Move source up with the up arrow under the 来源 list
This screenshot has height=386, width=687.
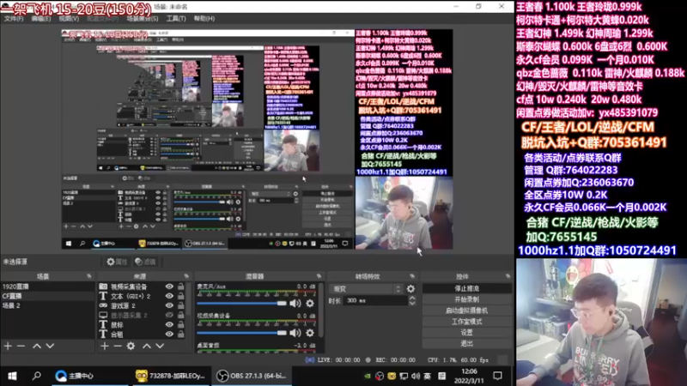tap(147, 347)
